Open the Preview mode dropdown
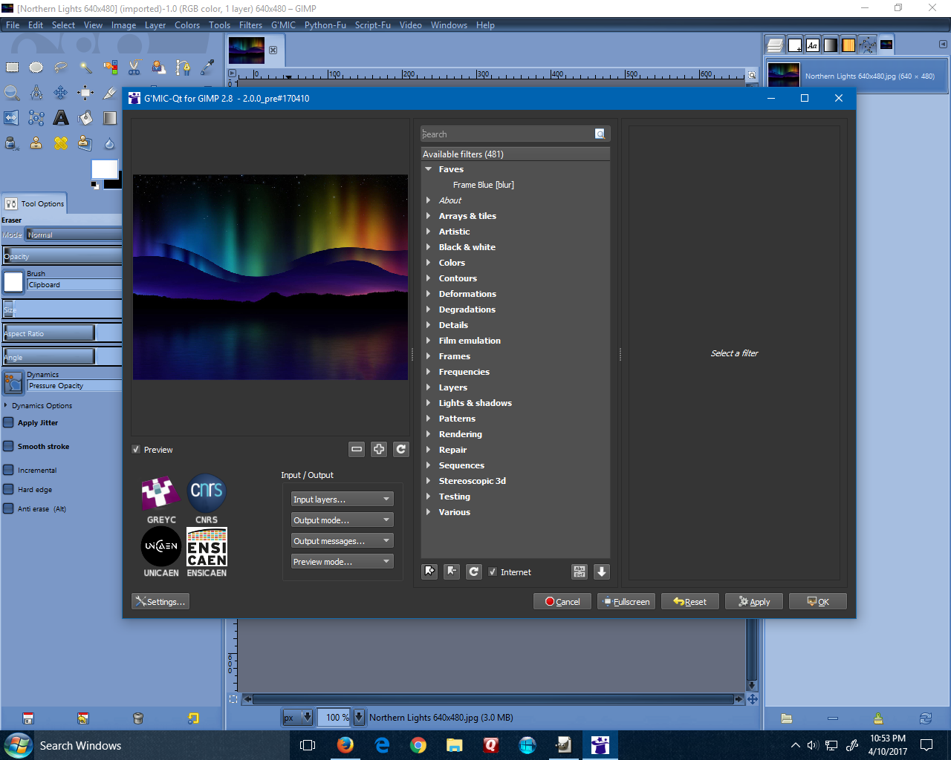The width and height of the screenshot is (951, 760). pyautogui.click(x=342, y=562)
